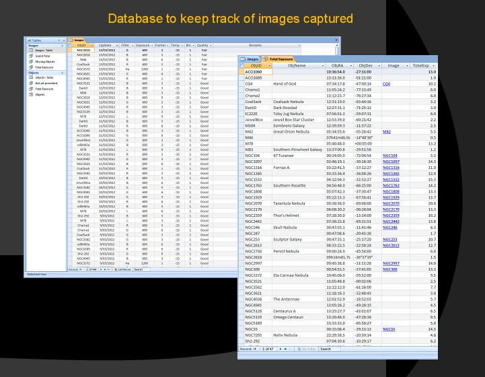Viewport: 485px width, 377px height.
Task: Open the TotalExp column dropdown in Total Exposure
Action: [434, 65]
